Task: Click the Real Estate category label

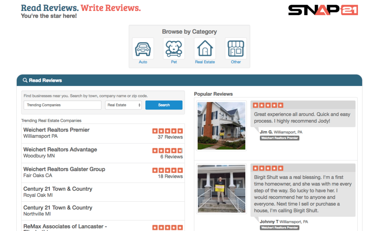Action: (205, 62)
